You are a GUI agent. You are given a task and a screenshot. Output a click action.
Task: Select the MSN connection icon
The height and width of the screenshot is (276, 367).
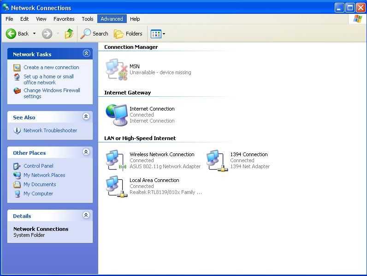pos(116,70)
